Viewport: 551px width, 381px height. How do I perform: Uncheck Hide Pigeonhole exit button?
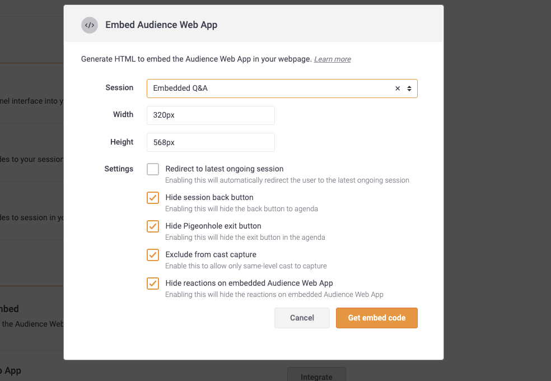click(x=153, y=226)
